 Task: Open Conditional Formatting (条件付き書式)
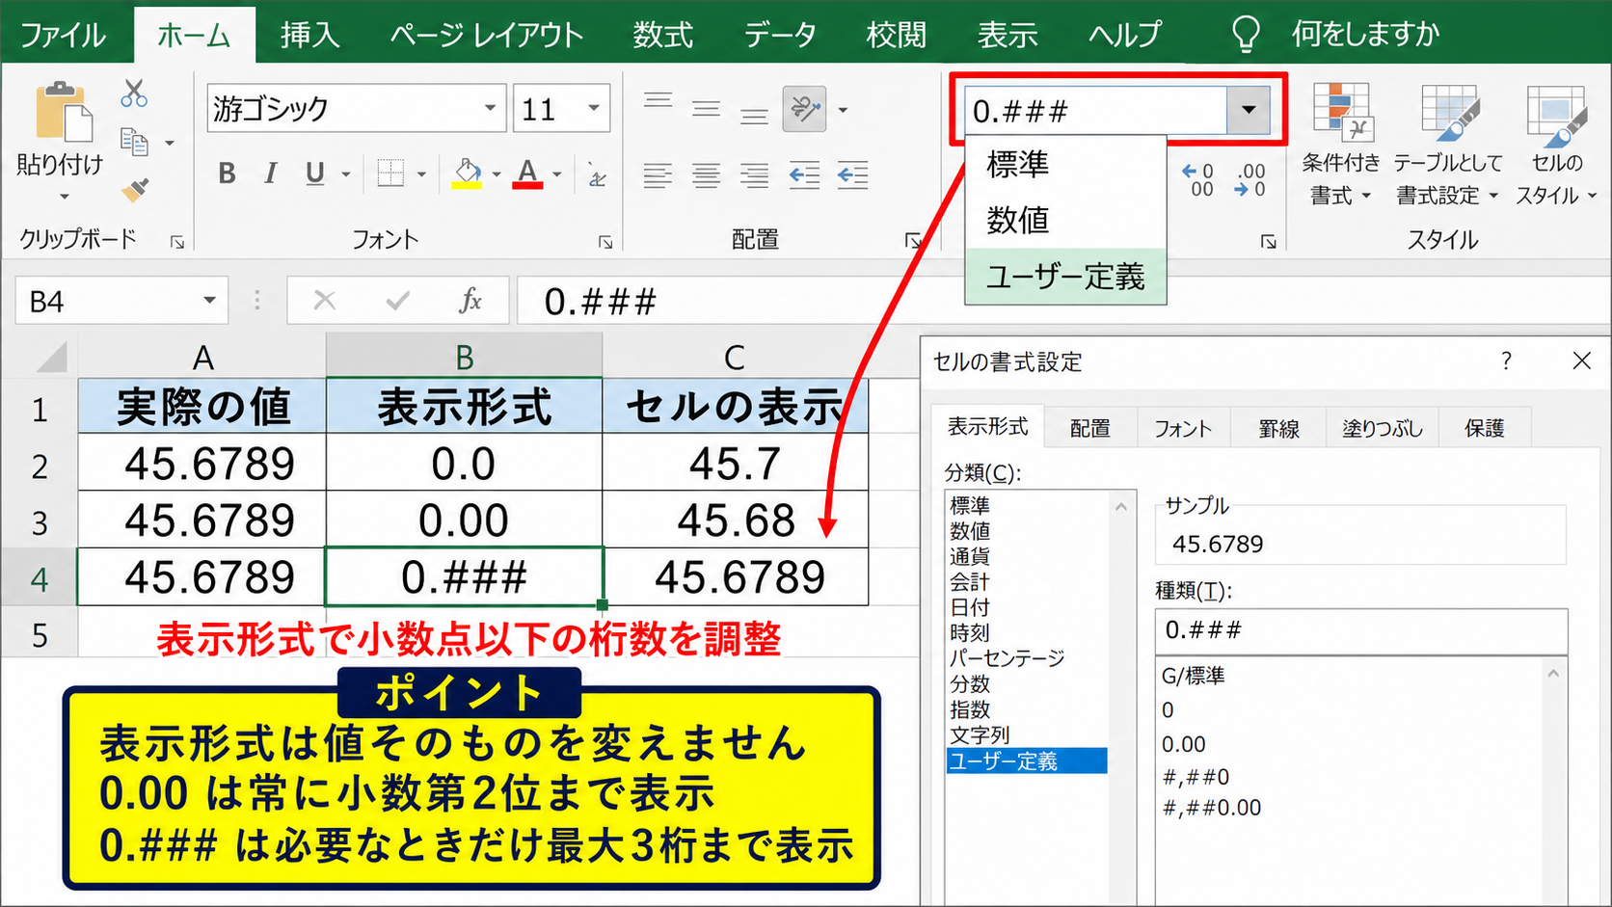pos(1340,145)
